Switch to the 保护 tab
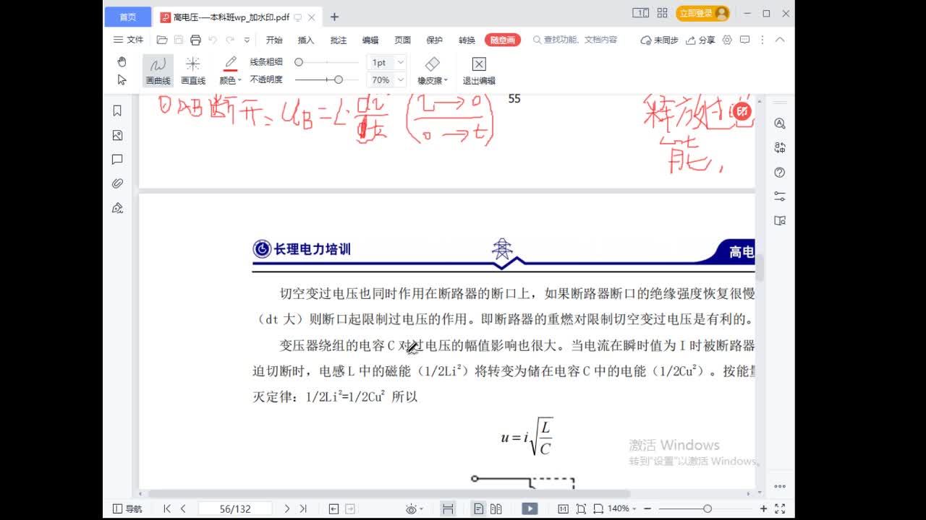 (x=434, y=40)
